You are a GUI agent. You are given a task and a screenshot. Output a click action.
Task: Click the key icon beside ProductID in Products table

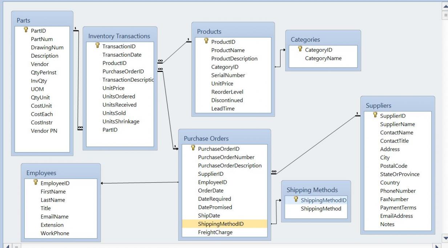pos(206,41)
